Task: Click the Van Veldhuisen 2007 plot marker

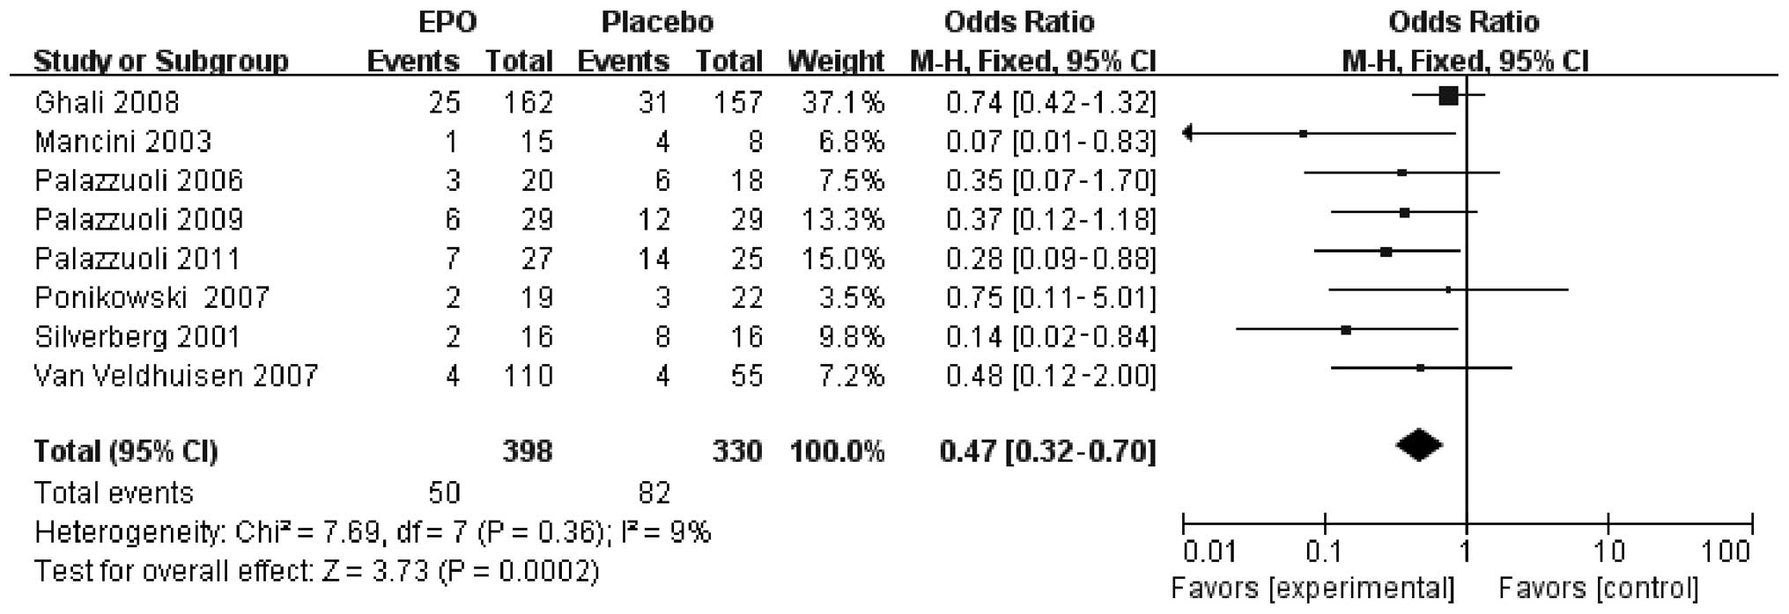Action: (1420, 368)
